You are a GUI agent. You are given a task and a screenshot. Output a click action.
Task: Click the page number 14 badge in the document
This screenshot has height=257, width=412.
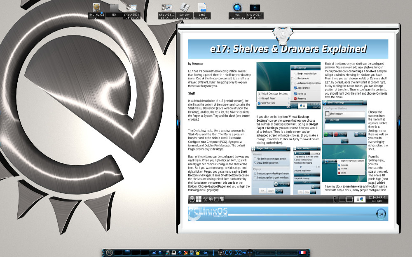381,214
